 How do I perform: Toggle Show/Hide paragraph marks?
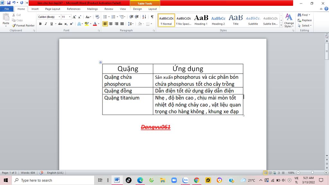(x=152, y=17)
